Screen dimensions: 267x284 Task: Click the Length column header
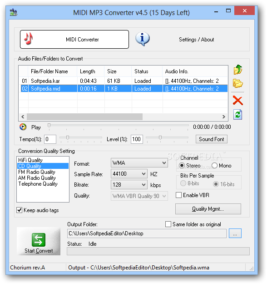tap(90, 71)
